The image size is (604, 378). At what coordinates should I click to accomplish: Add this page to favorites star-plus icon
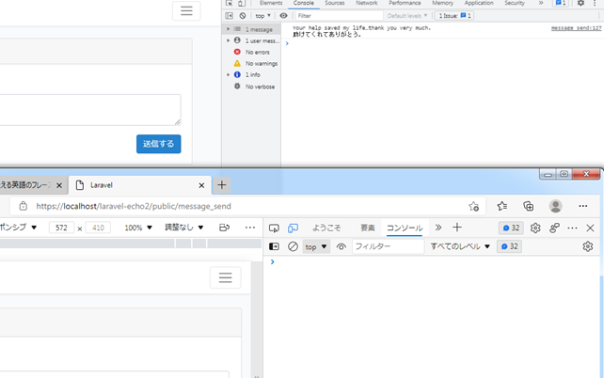[x=474, y=206]
